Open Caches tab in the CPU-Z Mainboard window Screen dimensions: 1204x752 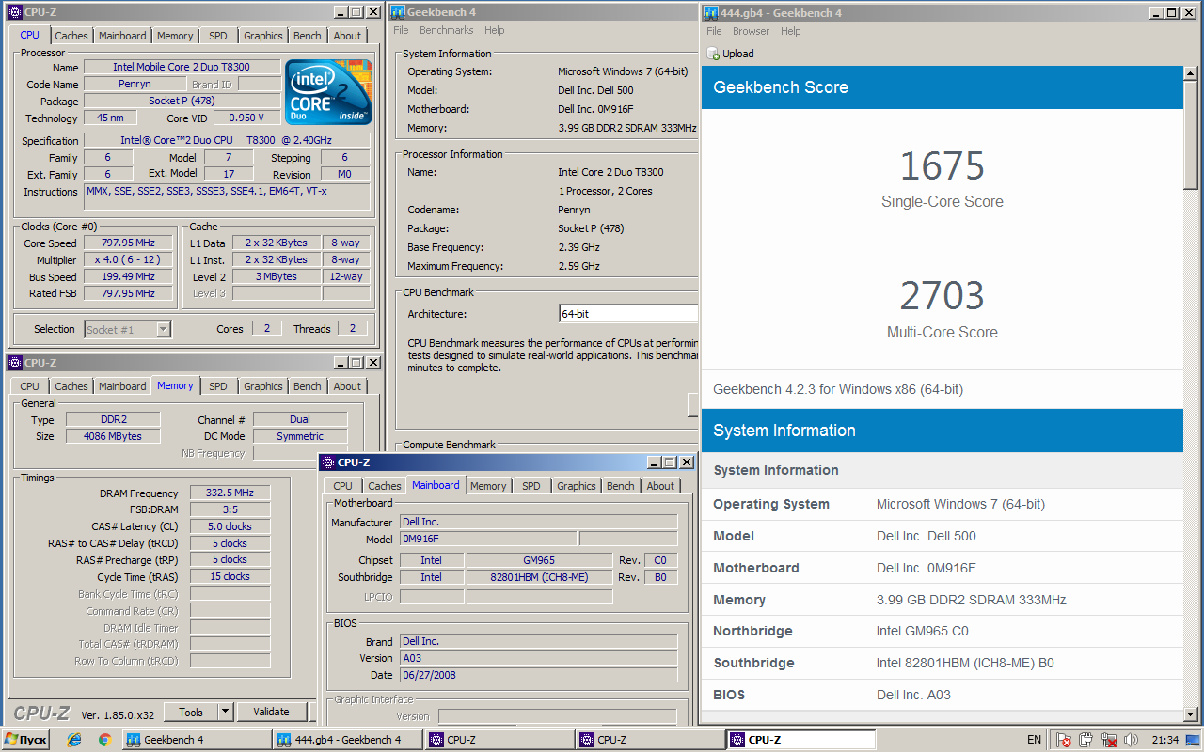pos(385,486)
